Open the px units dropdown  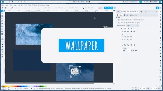tap(100, 8)
